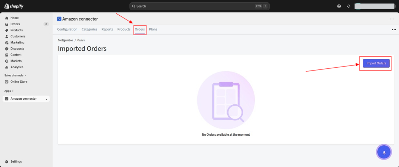Viewport: 399px width, 167px height.
Task: Select the Orders tab in Amazon connector
Action: 140,30
